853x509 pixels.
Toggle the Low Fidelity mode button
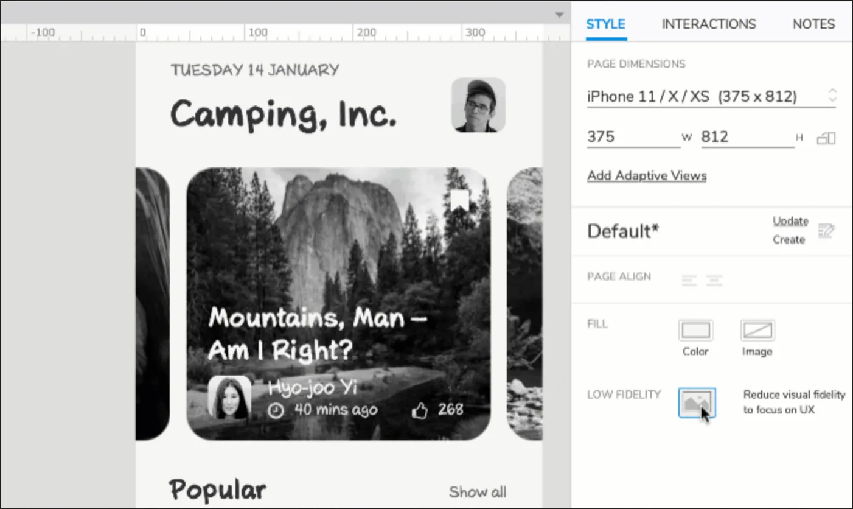coord(697,403)
